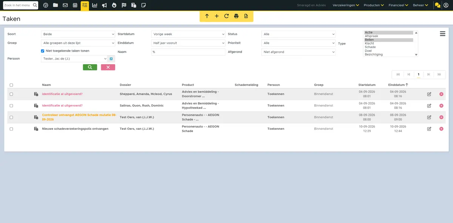
Task: Print the task list
Action: [x=236, y=16]
